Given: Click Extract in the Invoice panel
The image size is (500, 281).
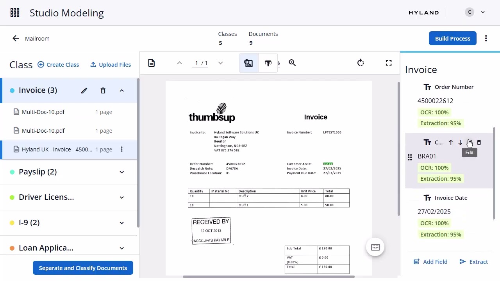Looking at the screenshot, I should click(x=474, y=262).
